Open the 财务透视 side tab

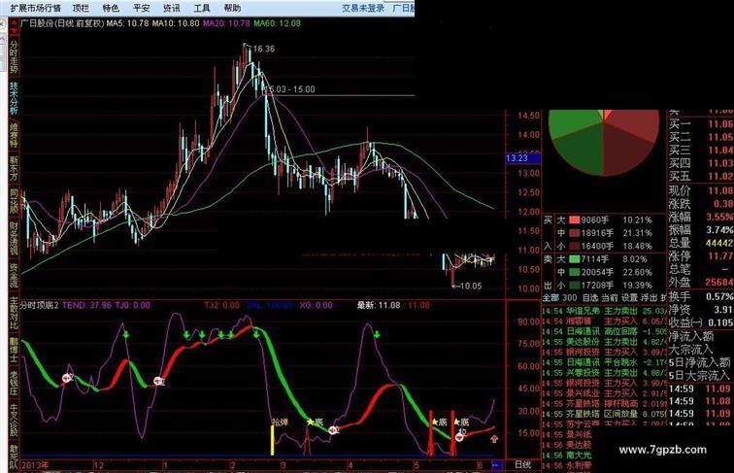14,238
